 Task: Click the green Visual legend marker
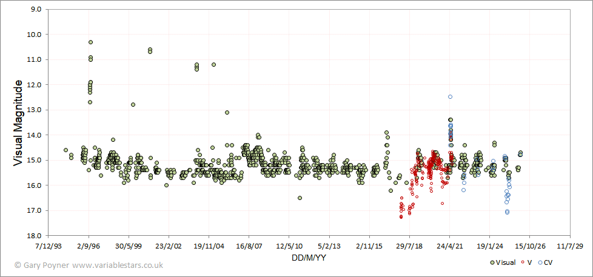(492, 262)
